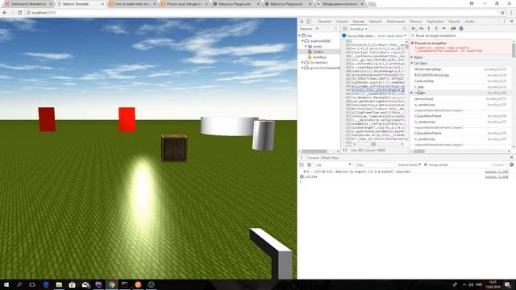Collapse the top frame tree node
This screenshot has width=516, height=290.
coord(300,35)
